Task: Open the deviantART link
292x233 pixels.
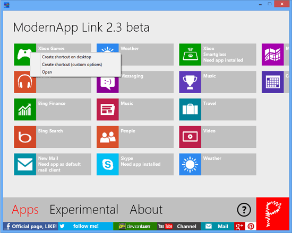Action: tap(135, 226)
